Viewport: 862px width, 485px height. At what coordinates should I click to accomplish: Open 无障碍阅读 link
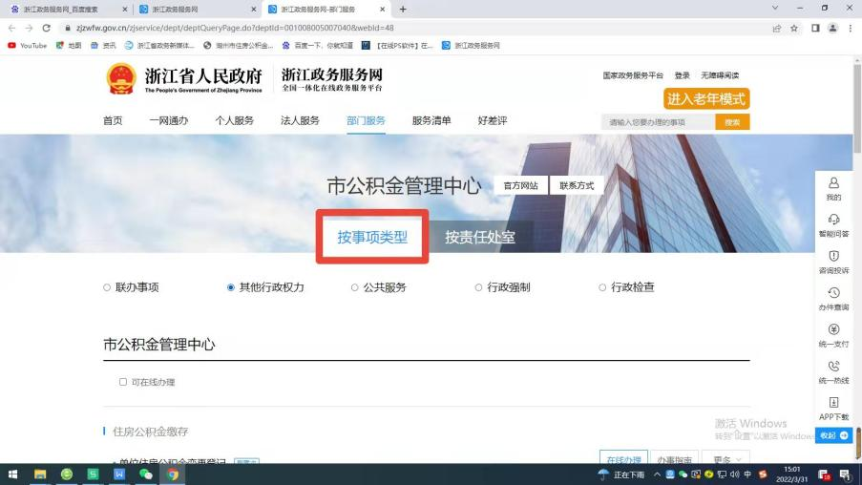[x=720, y=75]
